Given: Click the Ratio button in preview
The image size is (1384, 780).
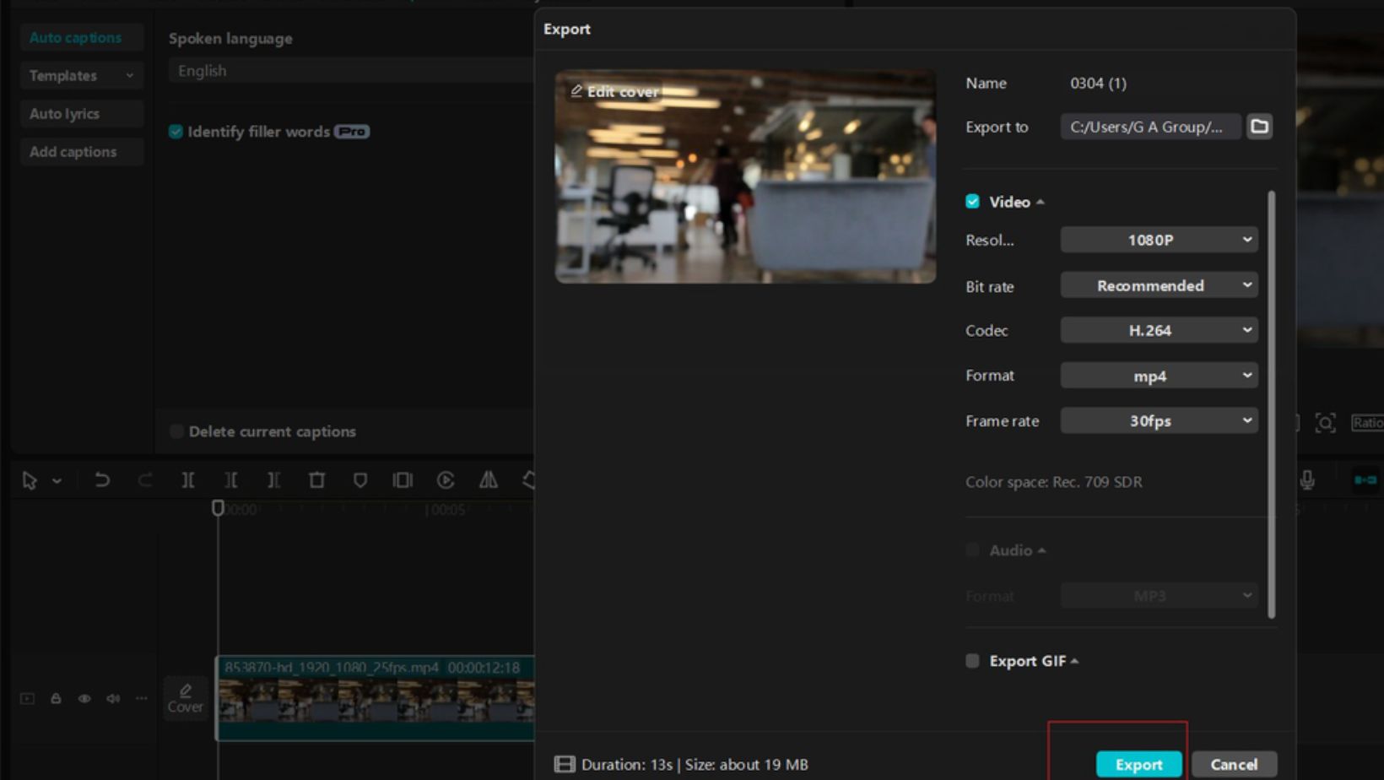Looking at the screenshot, I should [x=1367, y=423].
